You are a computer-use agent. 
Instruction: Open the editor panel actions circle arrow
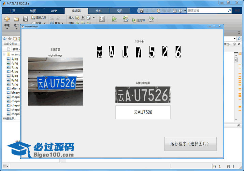(x=234, y=44)
